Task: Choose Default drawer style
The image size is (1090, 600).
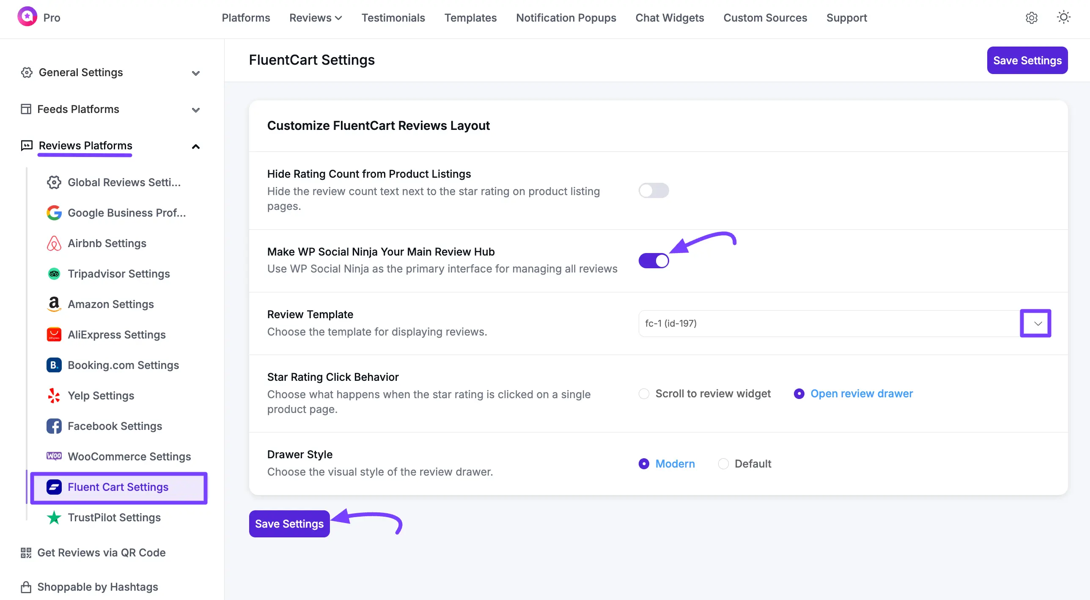Action: coord(724,464)
